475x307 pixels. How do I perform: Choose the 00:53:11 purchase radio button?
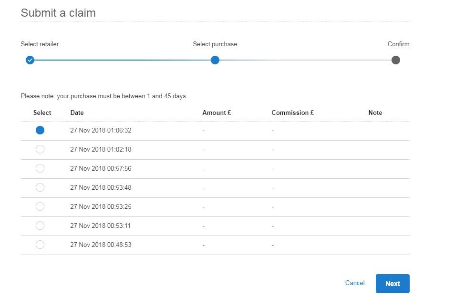coord(40,225)
